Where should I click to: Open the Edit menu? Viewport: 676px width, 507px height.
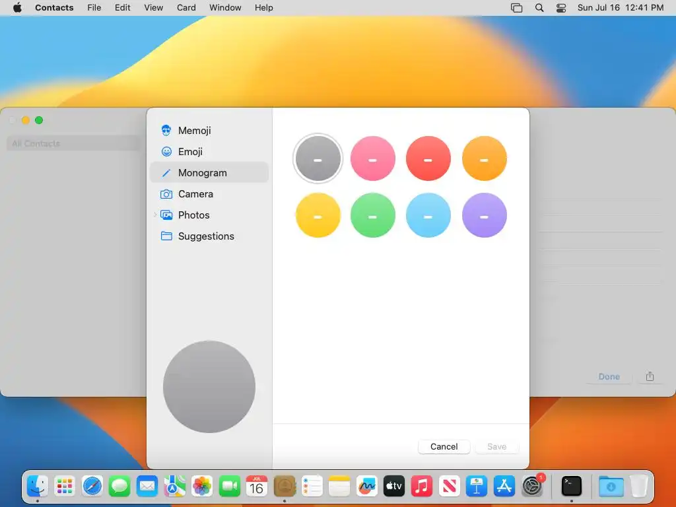[122, 8]
